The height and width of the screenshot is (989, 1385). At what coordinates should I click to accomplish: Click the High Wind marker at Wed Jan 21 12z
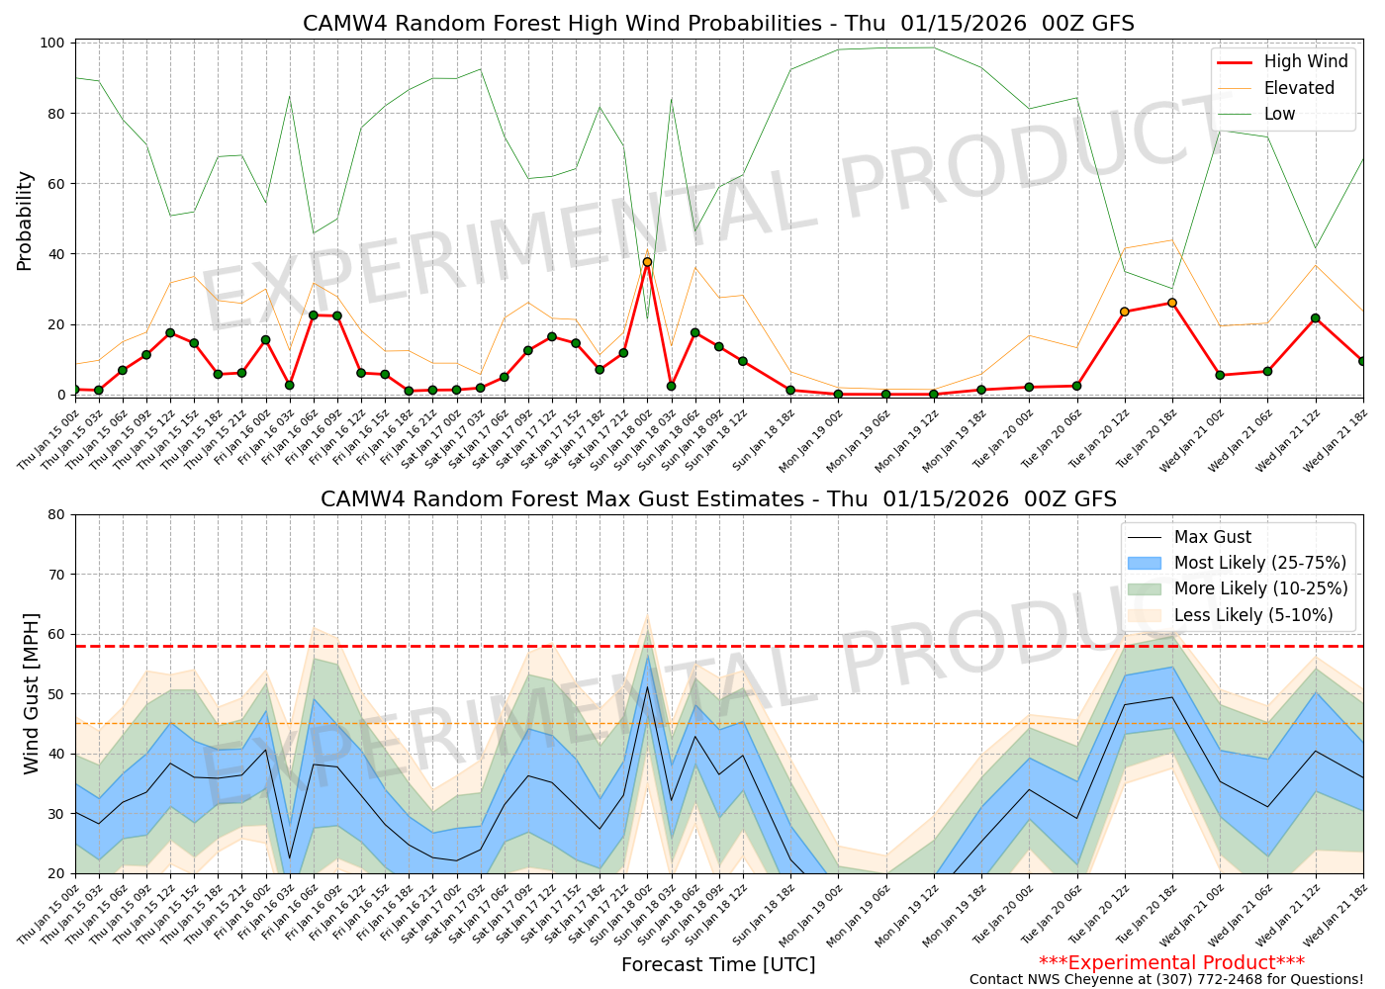pyautogui.click(x=1315, y=318)
